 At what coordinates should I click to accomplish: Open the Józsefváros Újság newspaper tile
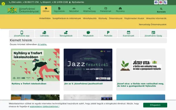click(x=153, y=34)
